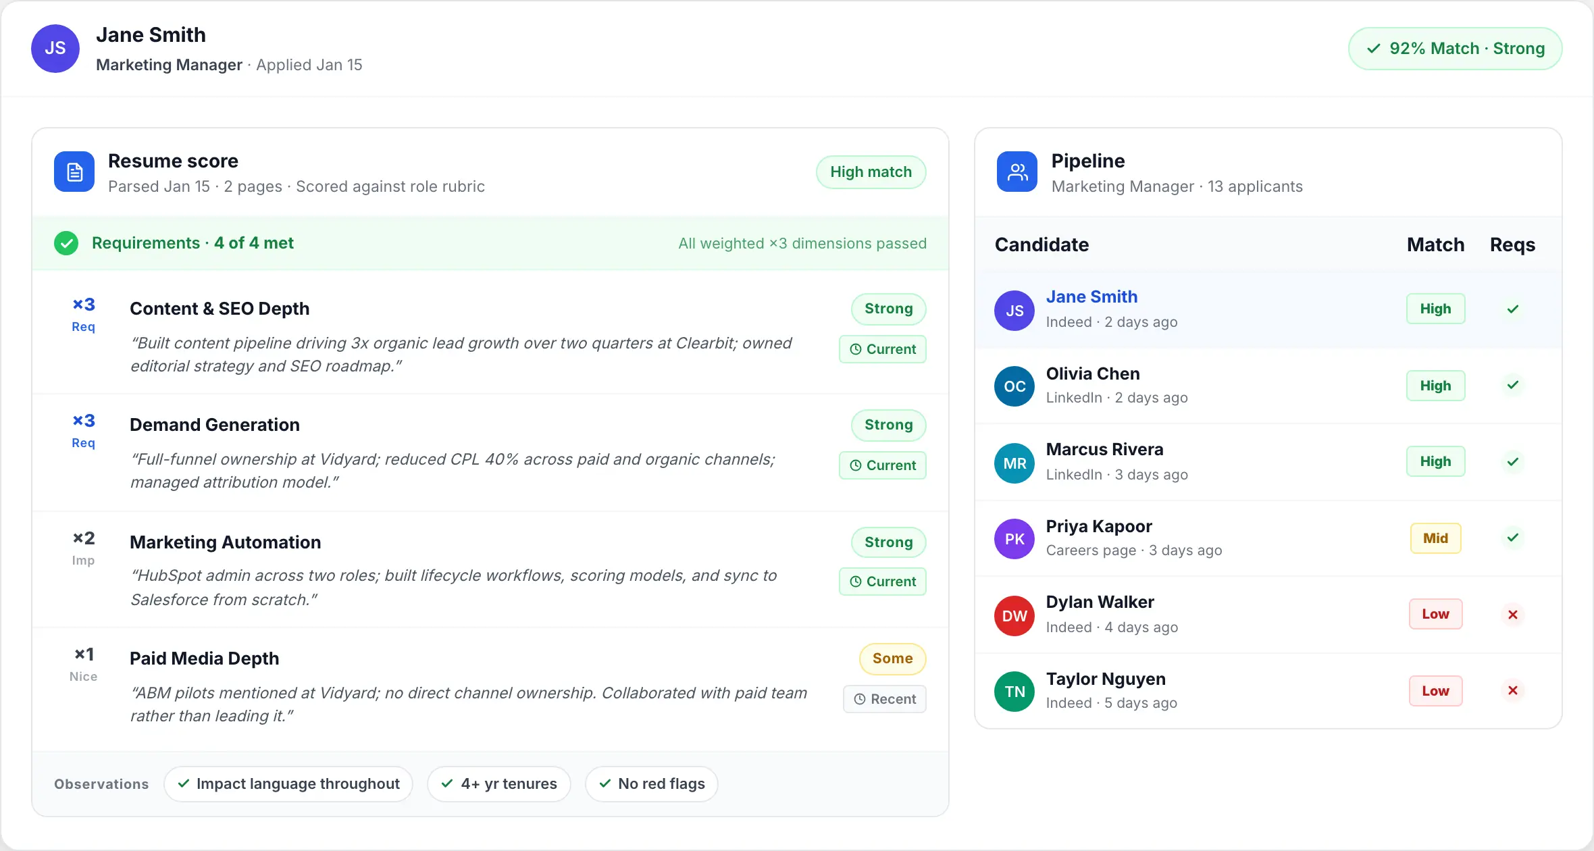Click the Pipeline people icon
This screenshot has height=851, width=1594.
tap(1017, 172)
